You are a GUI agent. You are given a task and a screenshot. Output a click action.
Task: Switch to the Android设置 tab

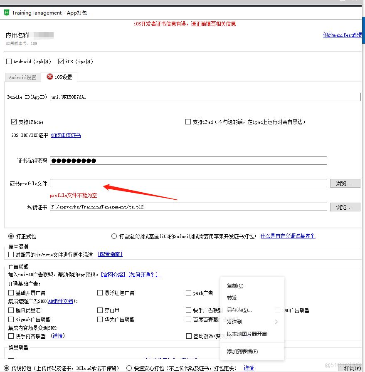23,77
